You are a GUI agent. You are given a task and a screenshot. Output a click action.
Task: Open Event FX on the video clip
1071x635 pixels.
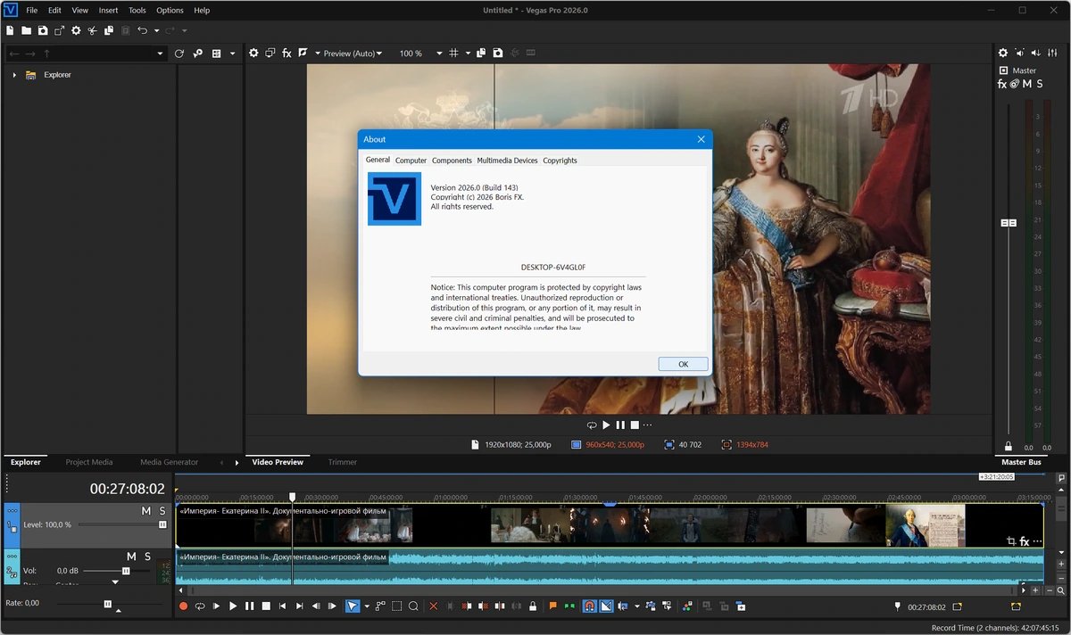(x=1025, y=541)
